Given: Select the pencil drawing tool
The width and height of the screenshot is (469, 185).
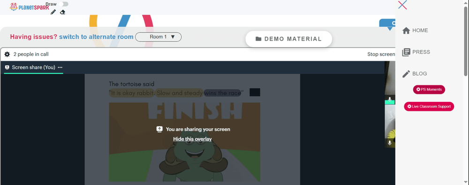Looking at the screenshot, I should point(53,12).
